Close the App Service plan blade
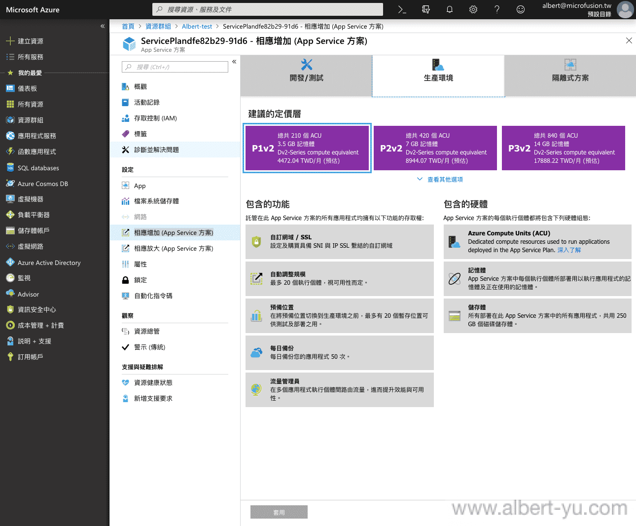 (x=629, y=40)
